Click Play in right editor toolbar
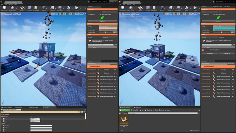Image resolution: width=236 pixels, height=133 pixels. [195, 8]
